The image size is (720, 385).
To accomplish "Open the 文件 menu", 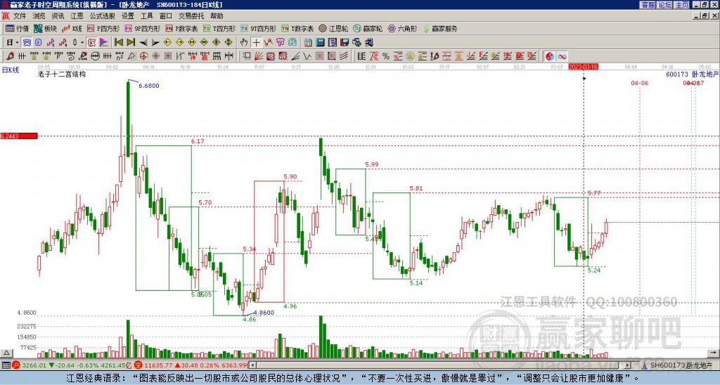I will click(x=20, y=16).
